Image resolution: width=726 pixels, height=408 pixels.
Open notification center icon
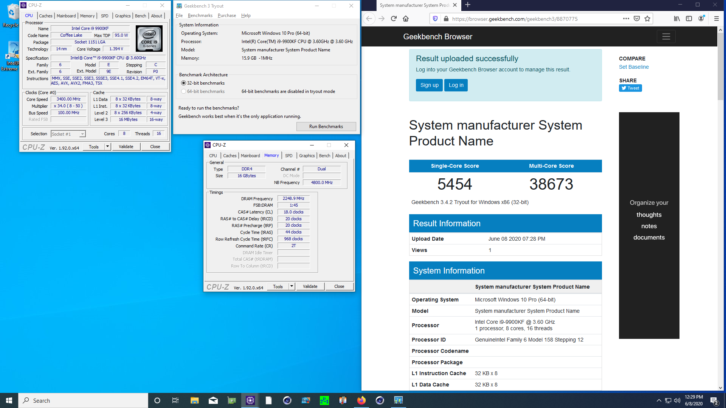pos(714,400)
